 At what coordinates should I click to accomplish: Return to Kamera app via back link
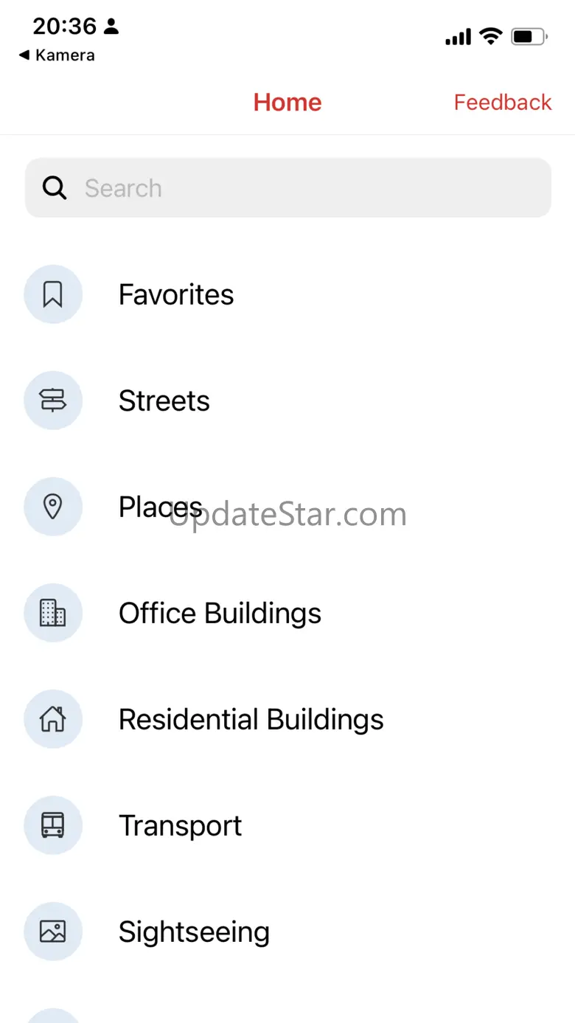[57, 55]
